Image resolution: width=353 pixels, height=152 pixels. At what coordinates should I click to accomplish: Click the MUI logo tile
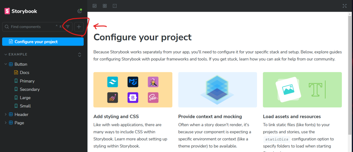point(133,82)
